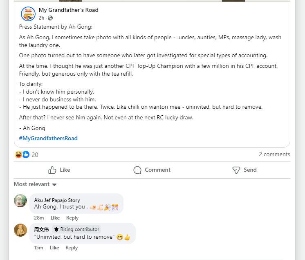This screenshot has height=260, width=305.
Task: Open the My Grandfather's Road page name
Action: click(x=68, y=10)
